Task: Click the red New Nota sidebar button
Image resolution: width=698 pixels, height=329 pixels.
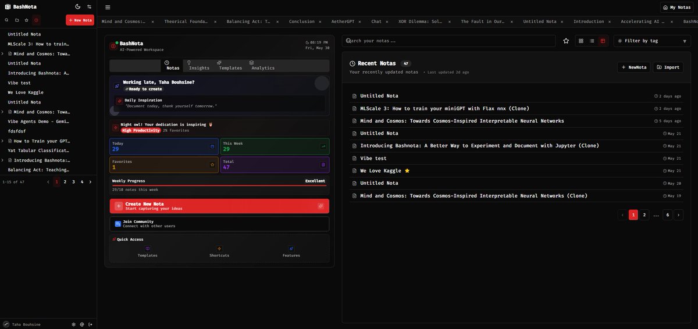Action: (80, 20)
